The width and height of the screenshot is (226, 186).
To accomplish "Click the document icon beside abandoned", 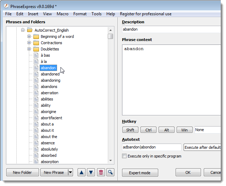I will [x=36, y=74].
